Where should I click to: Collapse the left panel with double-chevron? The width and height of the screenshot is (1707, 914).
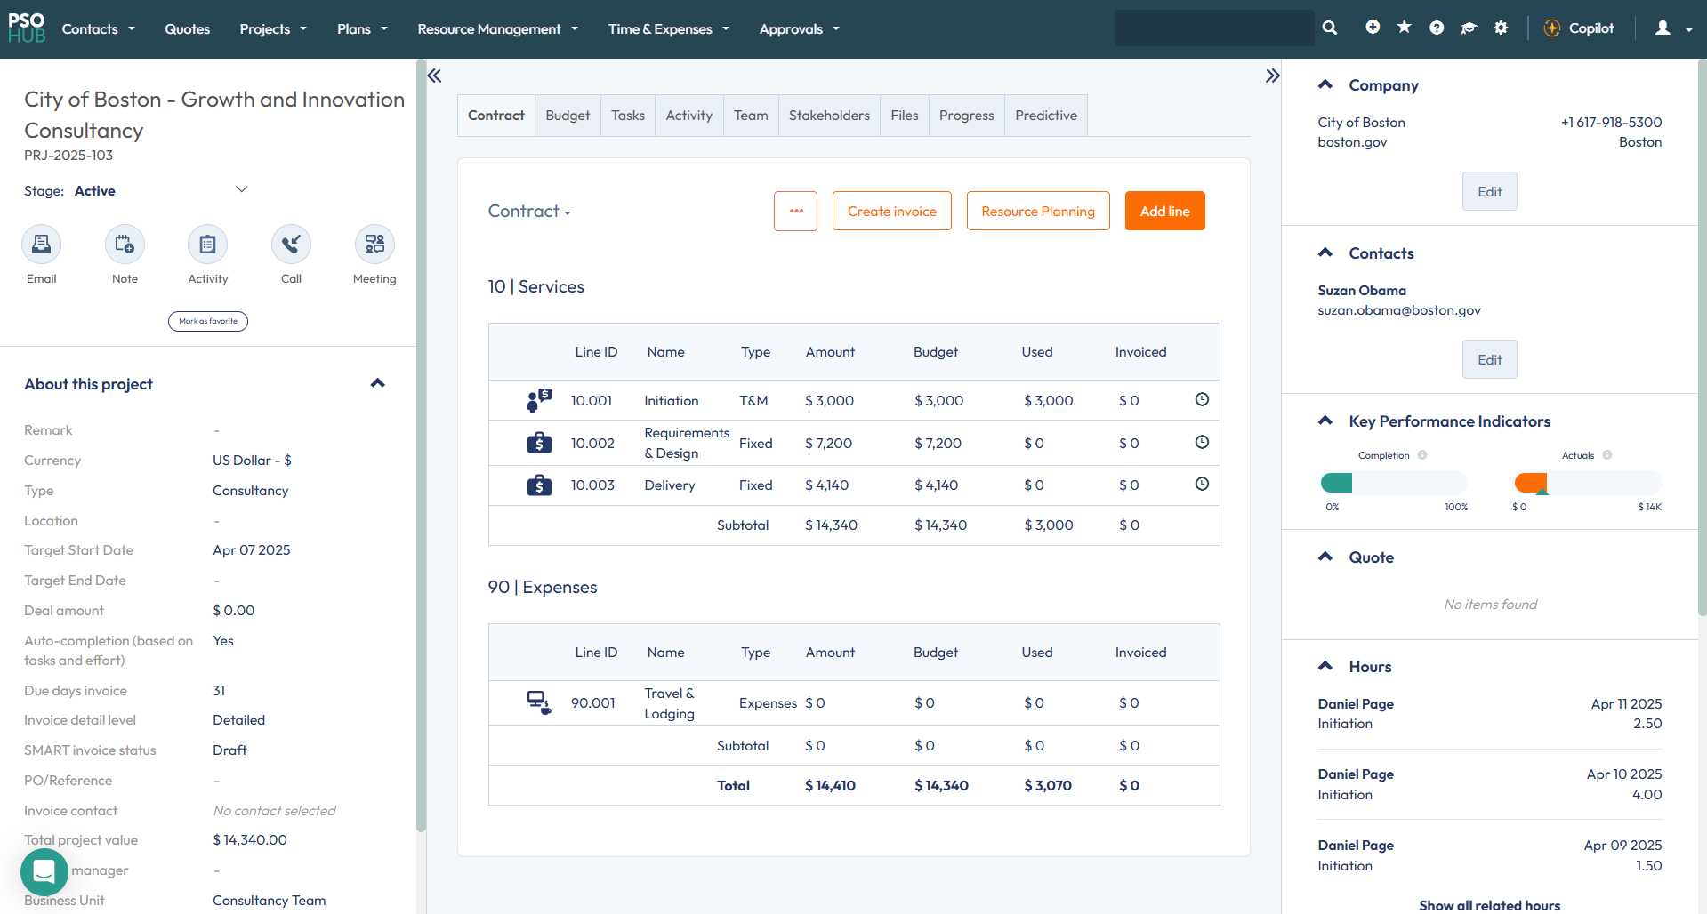point(434,76)
